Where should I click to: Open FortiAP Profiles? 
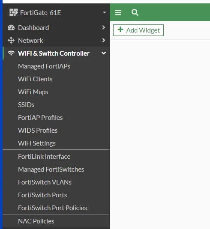pyautogui.click(x=40, y=118)
